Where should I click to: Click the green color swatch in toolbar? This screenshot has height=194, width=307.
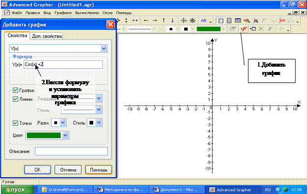tap(209, 29)
